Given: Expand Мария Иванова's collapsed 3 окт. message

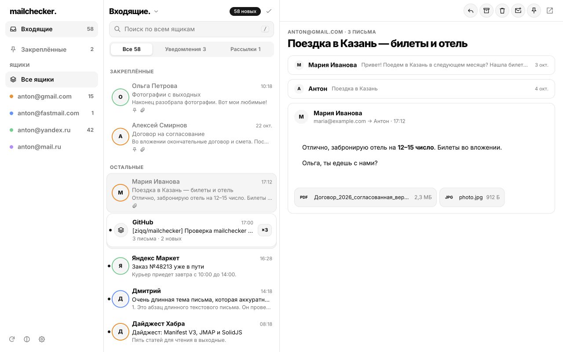Looking at the screenshot, I should [x=421, y=65].
